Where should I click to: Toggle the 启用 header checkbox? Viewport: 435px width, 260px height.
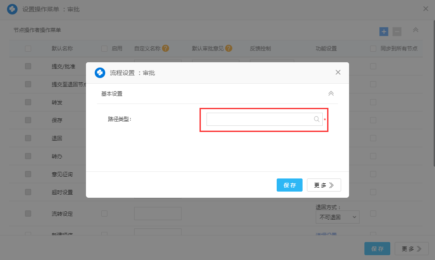(104, 49)
